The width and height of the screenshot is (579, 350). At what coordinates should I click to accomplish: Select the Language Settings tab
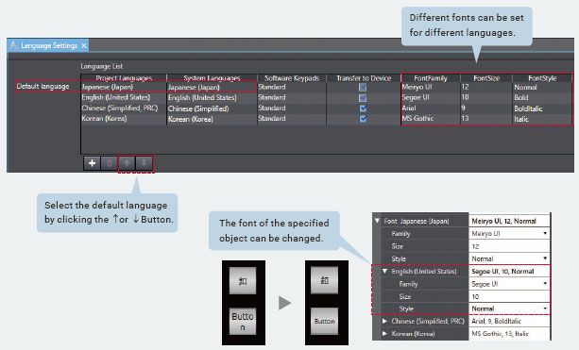coord(48,45)
